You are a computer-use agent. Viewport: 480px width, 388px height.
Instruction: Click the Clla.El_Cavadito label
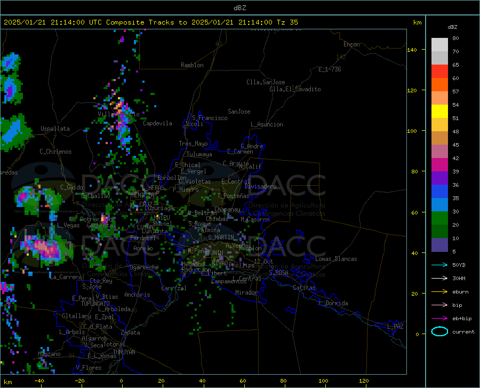pyautogui.click(x=295, y=89)
